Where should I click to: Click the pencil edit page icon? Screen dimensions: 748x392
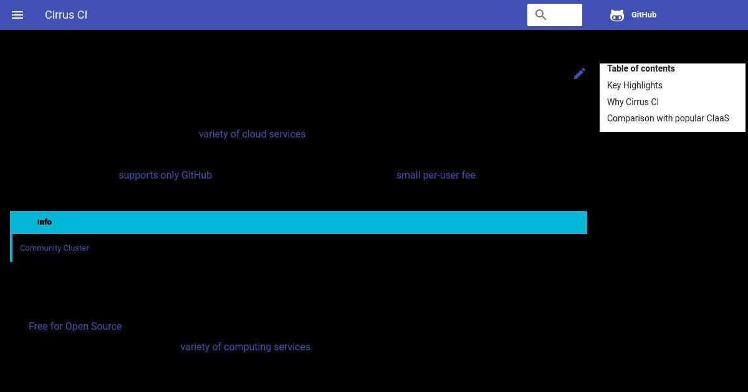click(x=580, y=73)
